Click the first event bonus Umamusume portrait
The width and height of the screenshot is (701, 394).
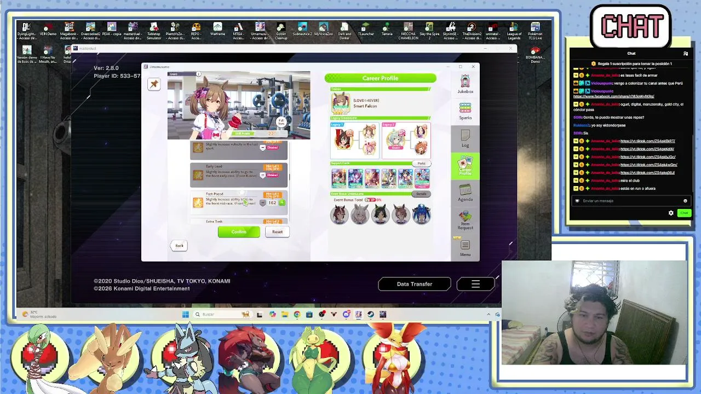pyautogui.click(x=340, y=215)
